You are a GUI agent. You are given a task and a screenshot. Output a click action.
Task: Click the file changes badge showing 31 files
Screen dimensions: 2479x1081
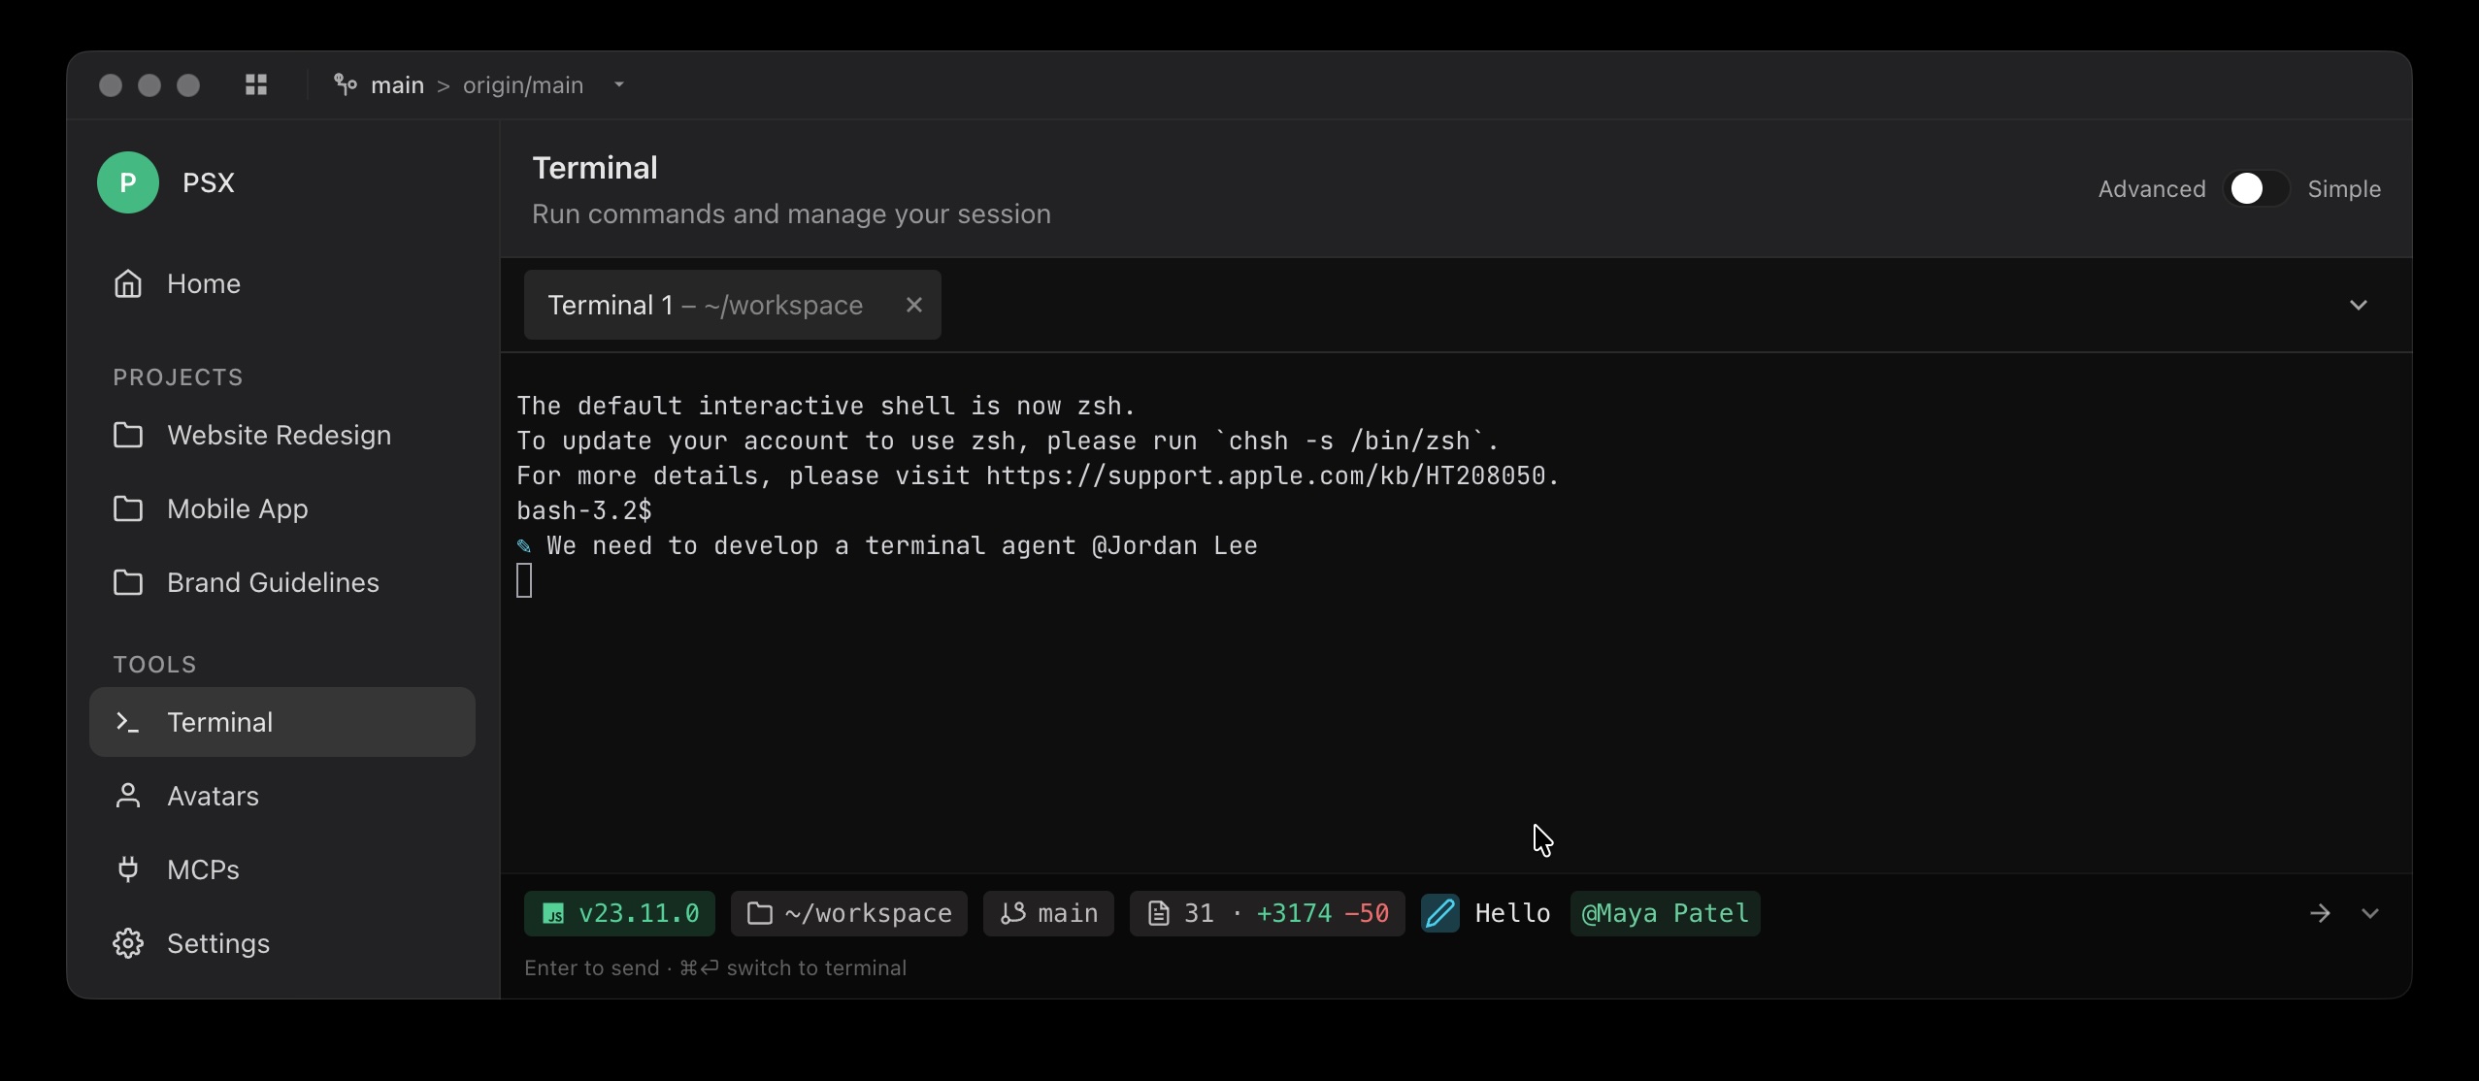click(1266, 913)
